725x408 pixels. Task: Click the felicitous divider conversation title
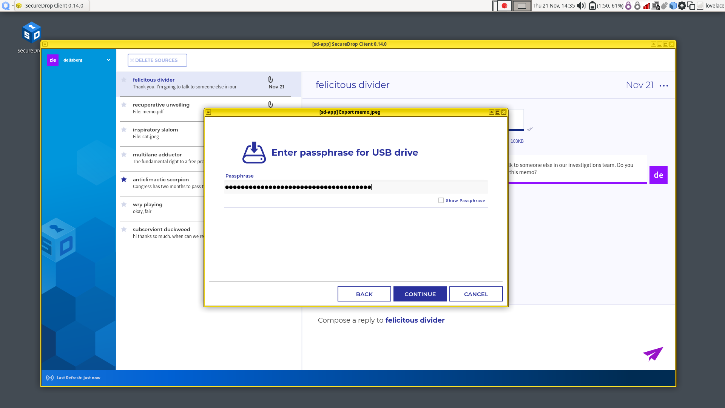(x=352, y=85)
